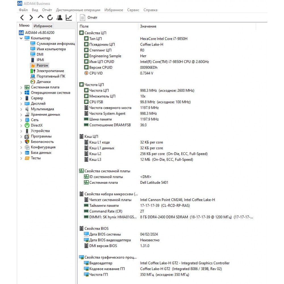Expand the Мультимедиа tree node
The height and width of the screenshot is (284, 284).
tap(21, 109)
